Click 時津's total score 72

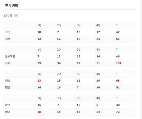click(118, 112)
